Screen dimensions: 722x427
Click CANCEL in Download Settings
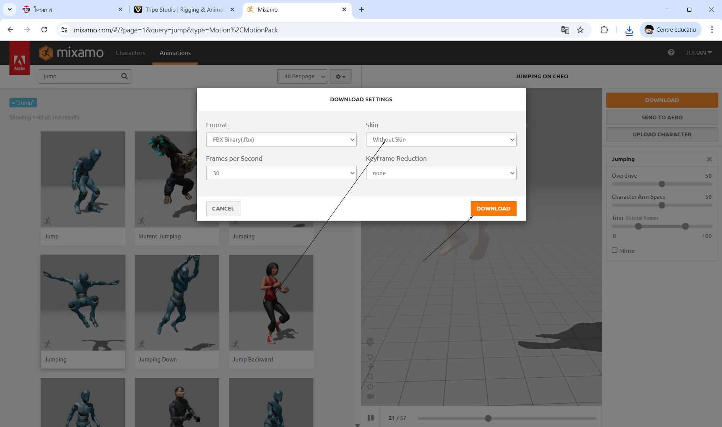coord(223,209)
